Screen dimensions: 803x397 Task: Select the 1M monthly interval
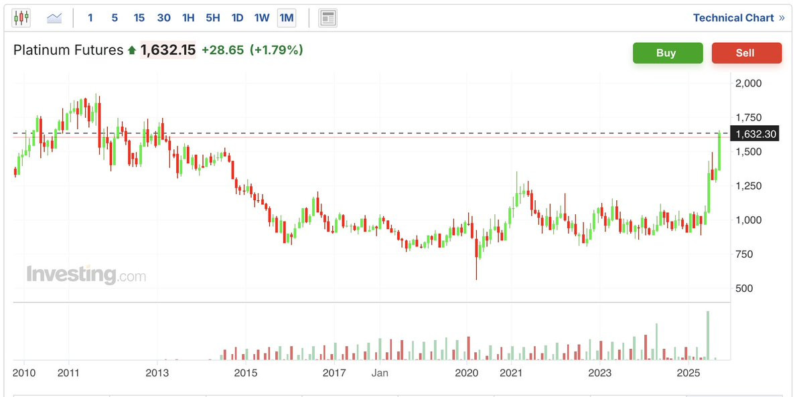click(286, 18)
